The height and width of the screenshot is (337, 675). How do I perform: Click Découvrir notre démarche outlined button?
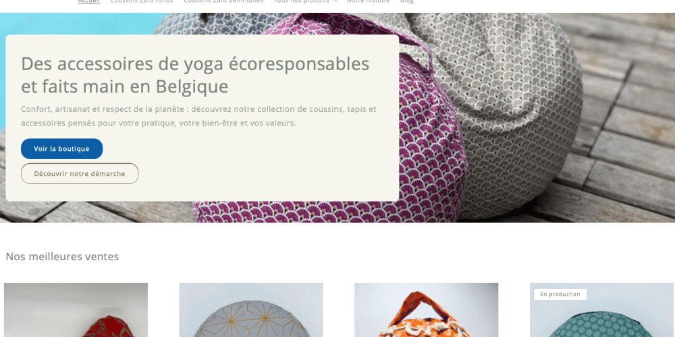click(80, 174)
